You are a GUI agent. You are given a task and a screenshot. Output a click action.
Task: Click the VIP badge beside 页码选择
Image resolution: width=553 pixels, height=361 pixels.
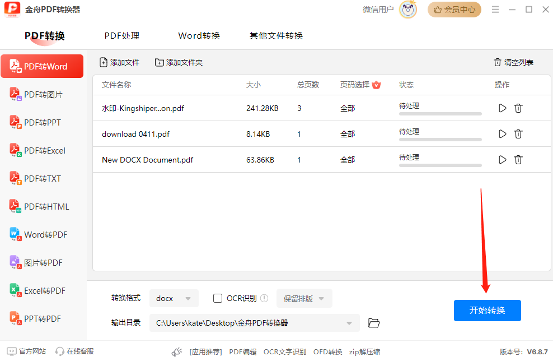(376, 85)
